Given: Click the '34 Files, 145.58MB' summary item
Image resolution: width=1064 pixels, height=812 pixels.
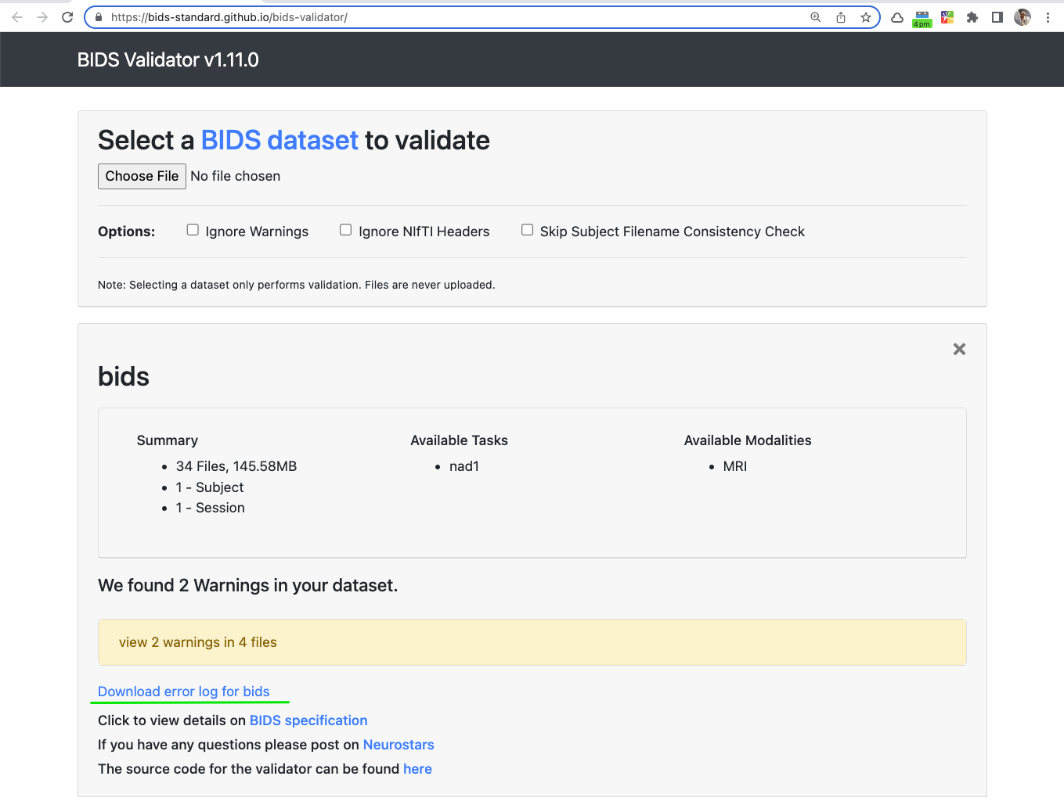Looking at the screenshot, I should (x=236, y=466).
